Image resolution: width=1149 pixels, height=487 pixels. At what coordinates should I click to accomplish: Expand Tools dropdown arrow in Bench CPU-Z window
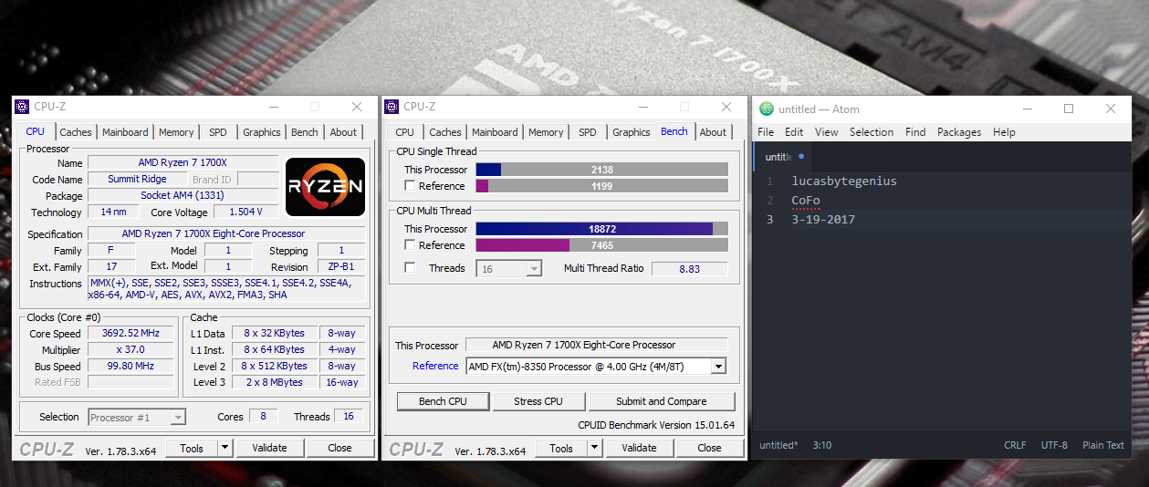tap(594, 448)
